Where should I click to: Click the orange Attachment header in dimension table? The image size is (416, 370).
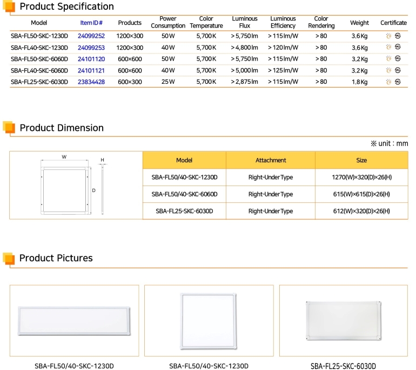pos(271,160)
